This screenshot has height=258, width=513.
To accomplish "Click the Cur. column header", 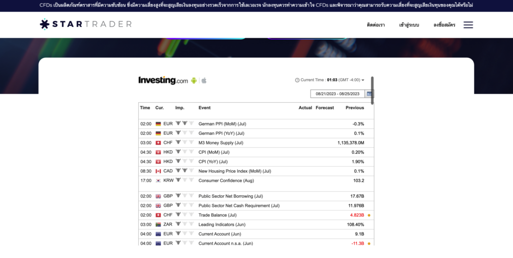I will (x=160, y=108).
